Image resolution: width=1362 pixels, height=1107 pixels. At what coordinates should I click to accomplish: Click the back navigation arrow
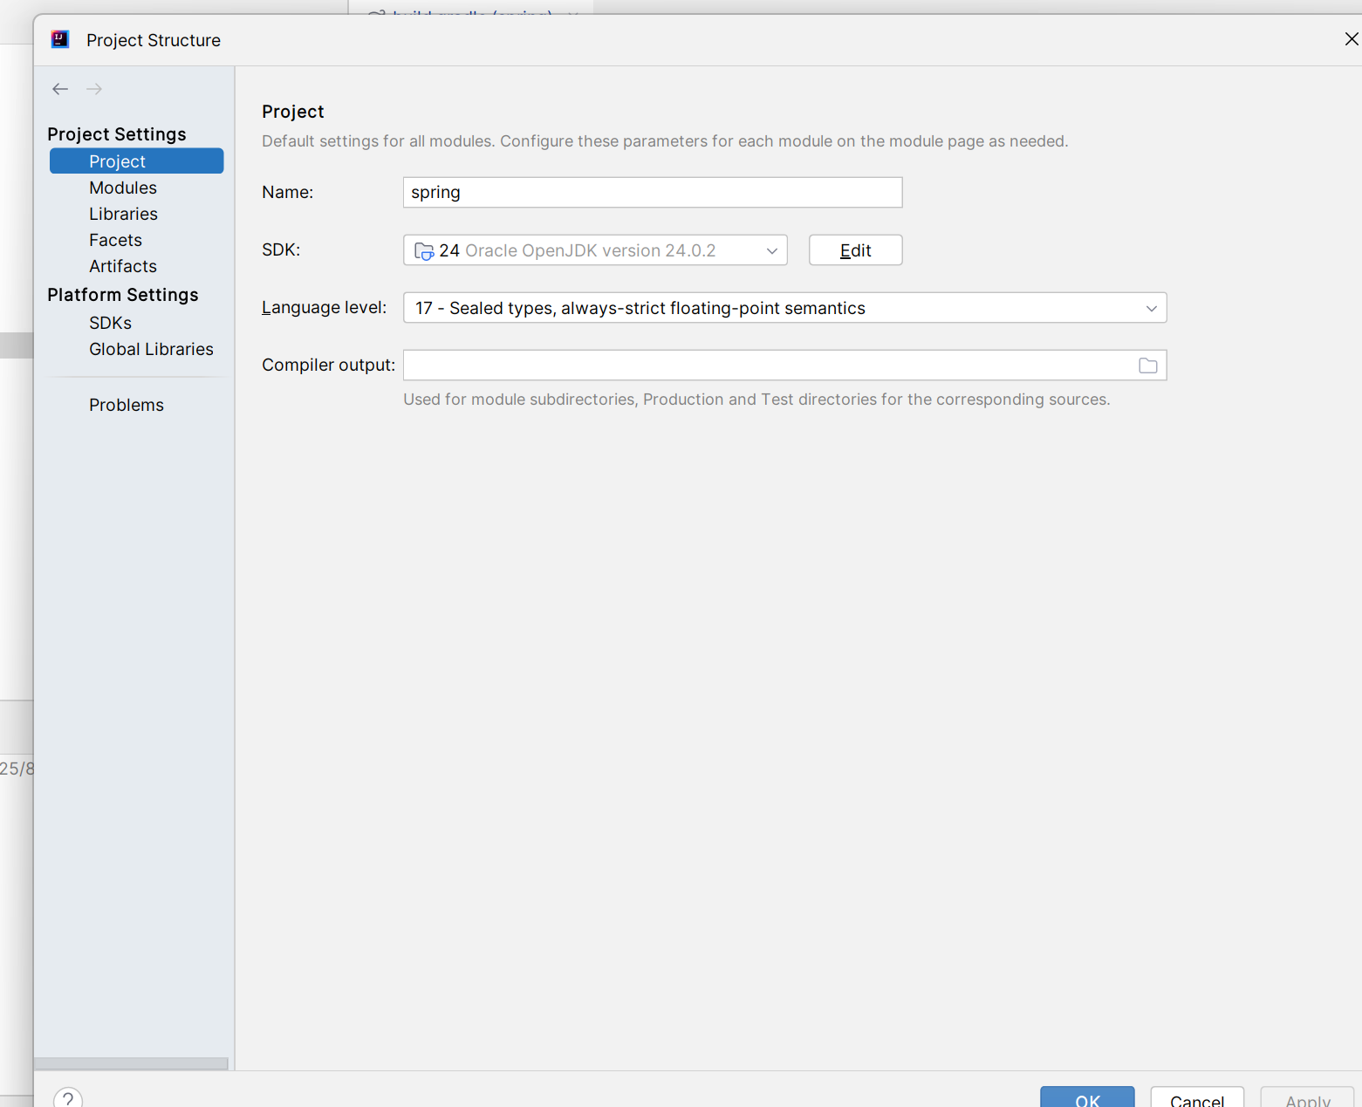60,89
